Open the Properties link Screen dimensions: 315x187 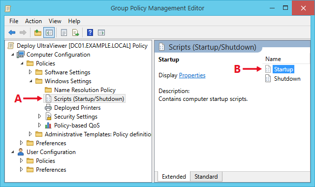(192, 75)
